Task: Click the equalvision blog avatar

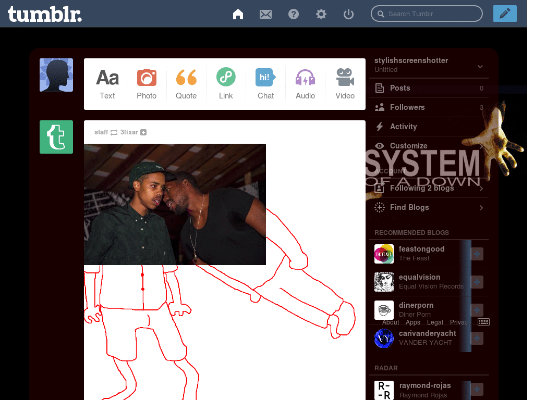Action: 384,282
